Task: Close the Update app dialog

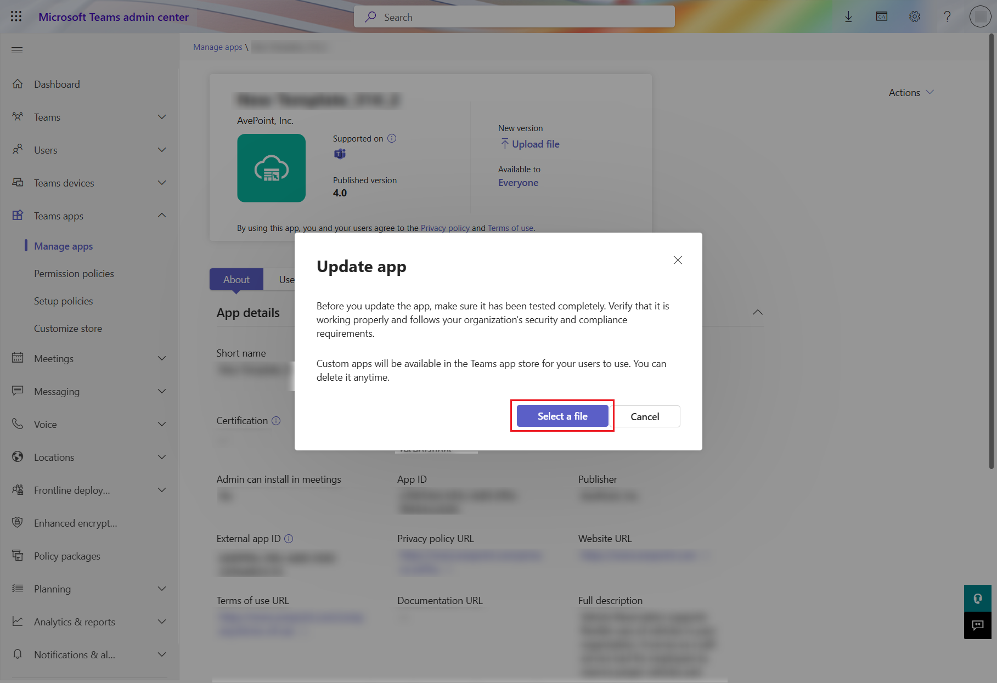Action: tap(678, 260)
